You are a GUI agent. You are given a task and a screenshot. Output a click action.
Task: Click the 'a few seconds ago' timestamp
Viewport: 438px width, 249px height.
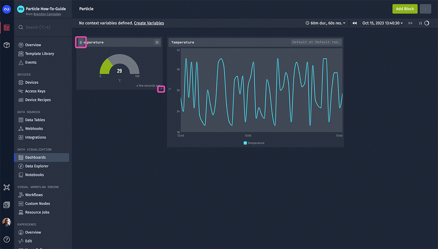(x=148, y=86)
